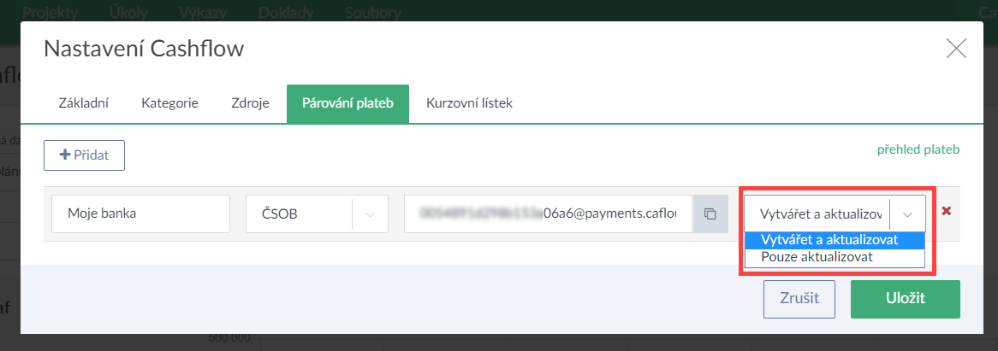The height and width of the screenshot is (351, 998).
Task: Click the Přidat button
Action: coord(84,155)
